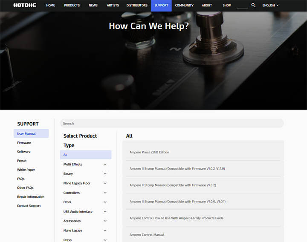
Task: Expand the Accessories category chevron
Action: (x=105, y=221)
